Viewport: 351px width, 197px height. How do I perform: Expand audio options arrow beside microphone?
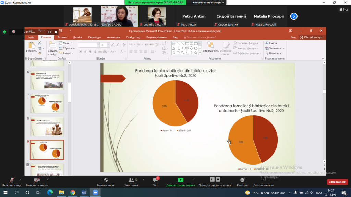[x=20, y=180]
